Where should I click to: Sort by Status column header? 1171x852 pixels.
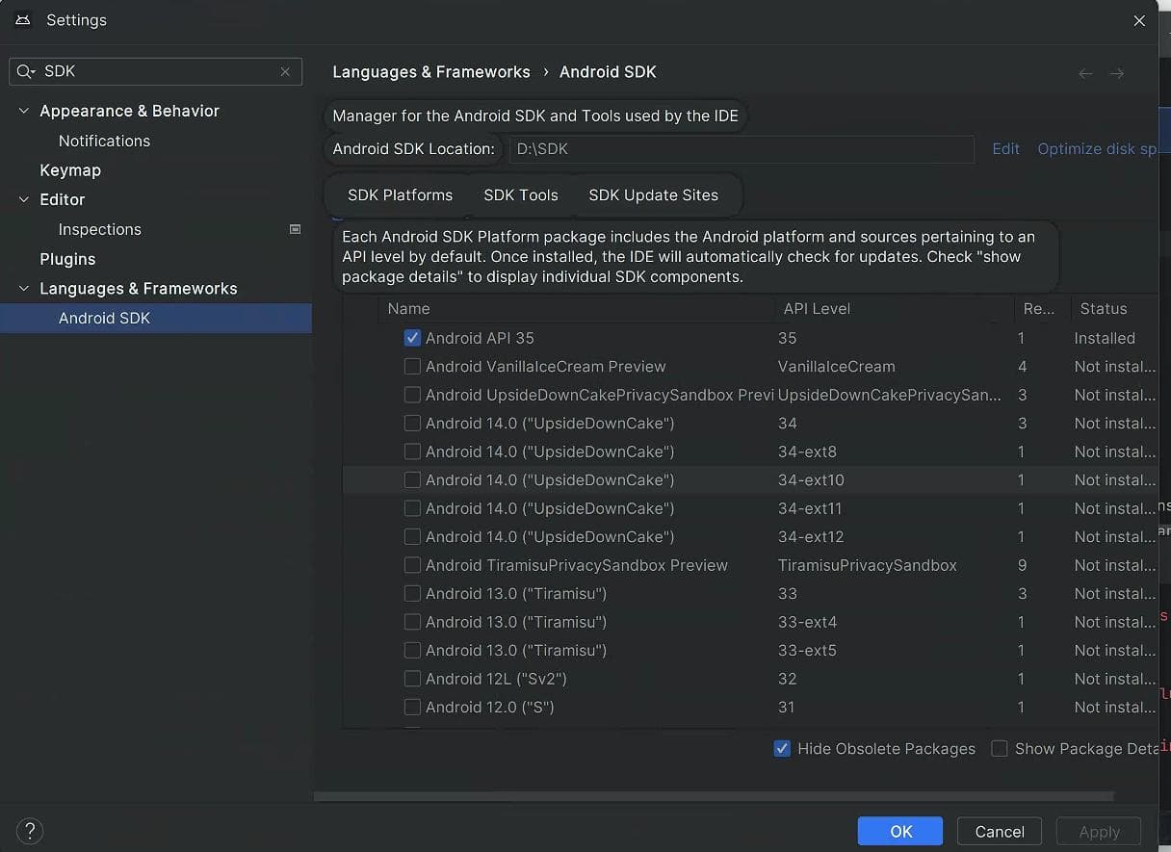click(x=1114, y=308)
